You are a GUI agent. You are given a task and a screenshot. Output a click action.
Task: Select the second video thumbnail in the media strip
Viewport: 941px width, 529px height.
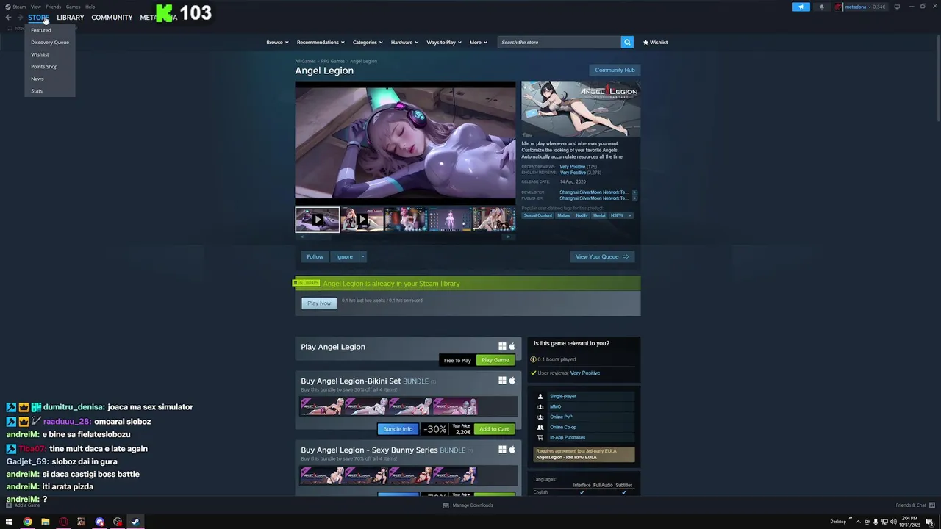(362, 220)
